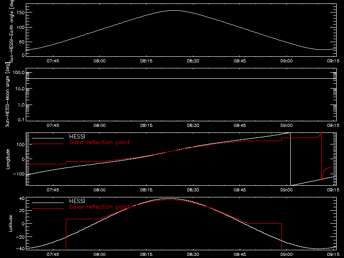Image resolution: width=344 pixels, height=258 pixels.
Task: Click 09:00 time label under Latitude plot
Action: 286,255
